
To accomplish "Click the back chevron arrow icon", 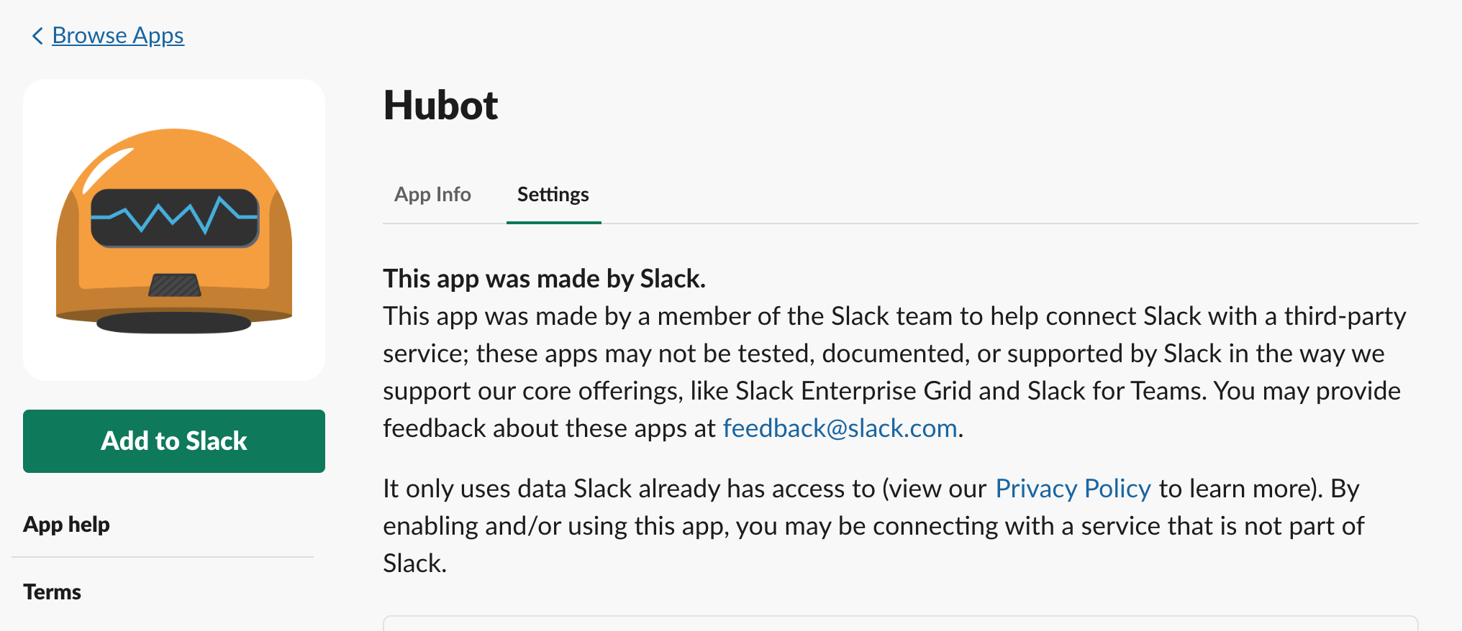I will pos(37,36).
